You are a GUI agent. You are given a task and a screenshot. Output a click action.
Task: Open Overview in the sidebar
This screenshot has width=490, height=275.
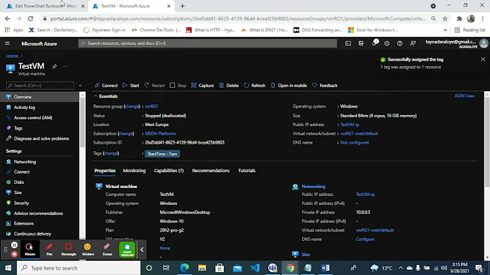pos(39,97)
